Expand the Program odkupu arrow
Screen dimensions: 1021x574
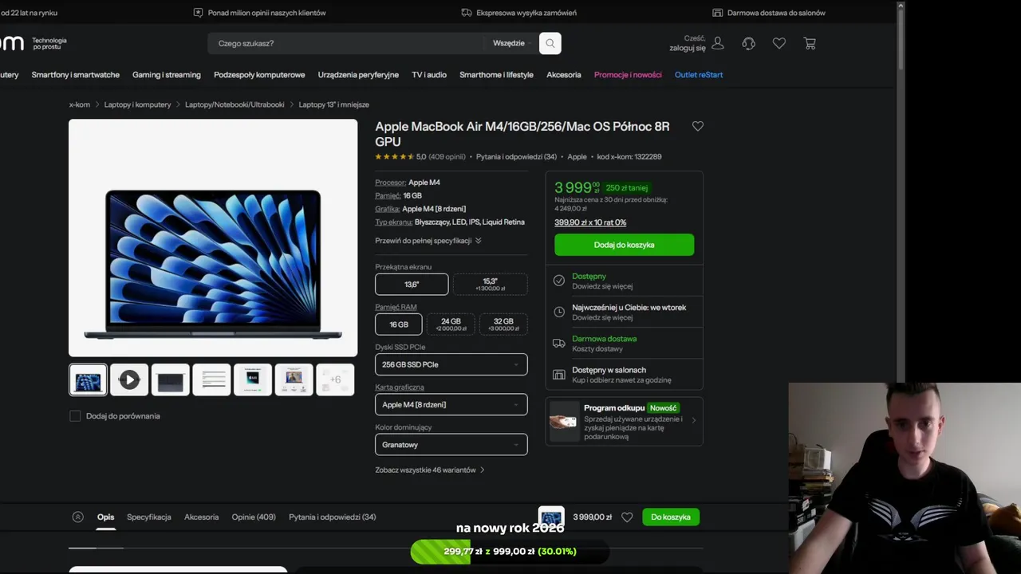coord(693,420)
